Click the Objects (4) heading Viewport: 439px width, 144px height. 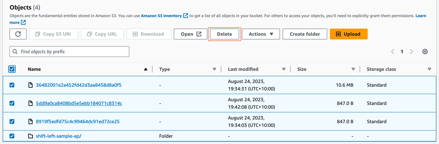(25, 7)
